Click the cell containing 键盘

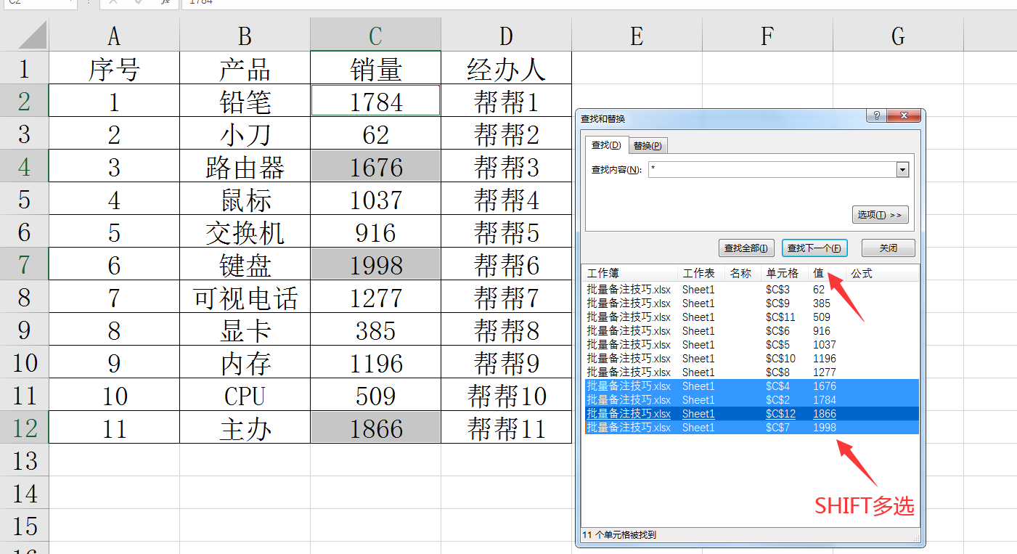click(x=245, y=264)
